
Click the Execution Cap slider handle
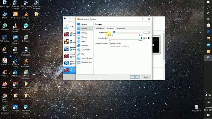coord(141,38)
